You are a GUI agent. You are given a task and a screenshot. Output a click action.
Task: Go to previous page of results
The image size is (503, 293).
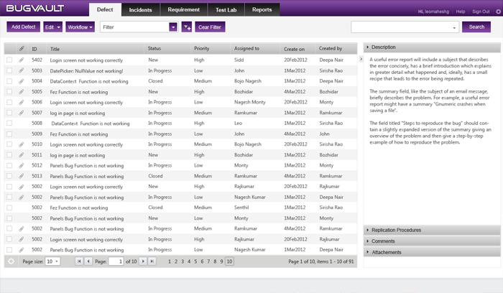(x=88, y=261)
